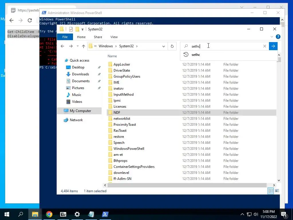The height and width of the screenshot is (220, 293).
Task: Open File Explorer help icon
Action: point(278,37)
